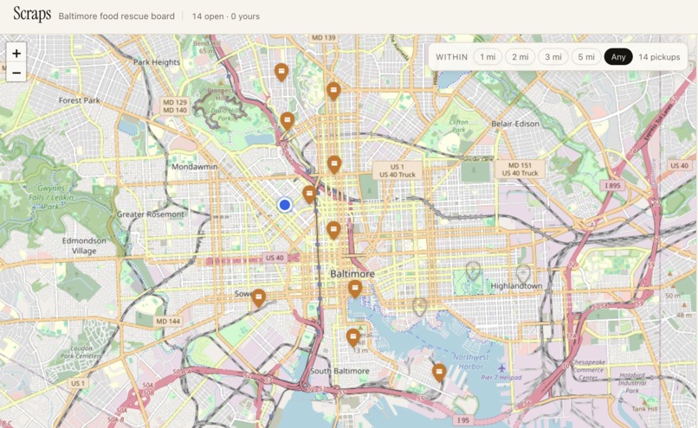Open the orange pin above South Baltimore label
This screenshot has width=698, height=428.
[353, 338]
